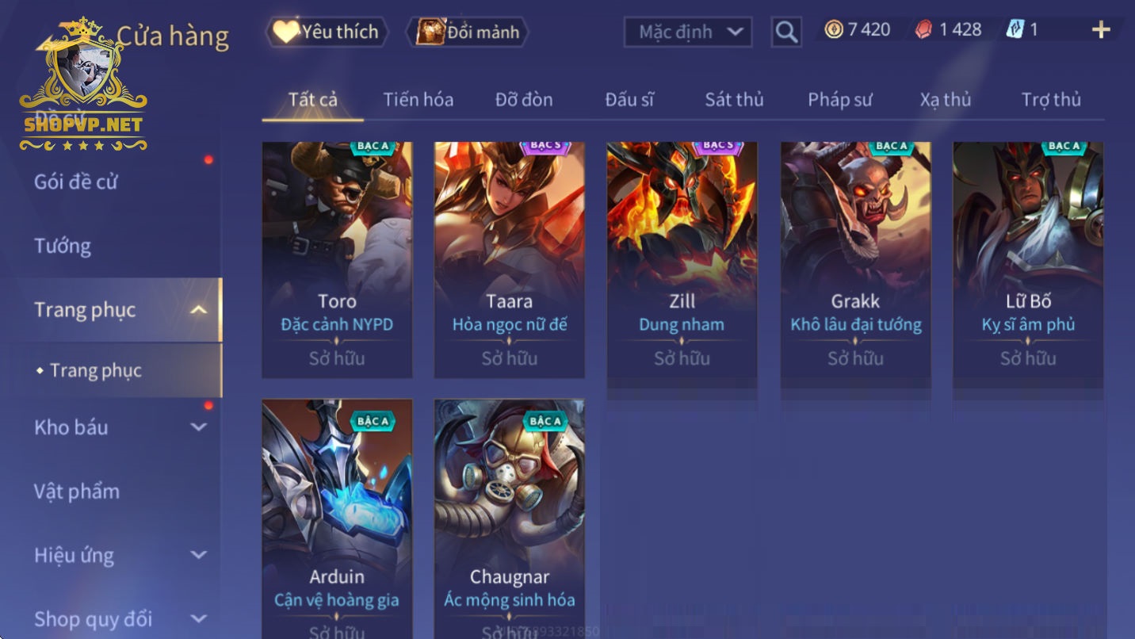Expand the Hiệu ứng sidebar section

pos(199,555)
